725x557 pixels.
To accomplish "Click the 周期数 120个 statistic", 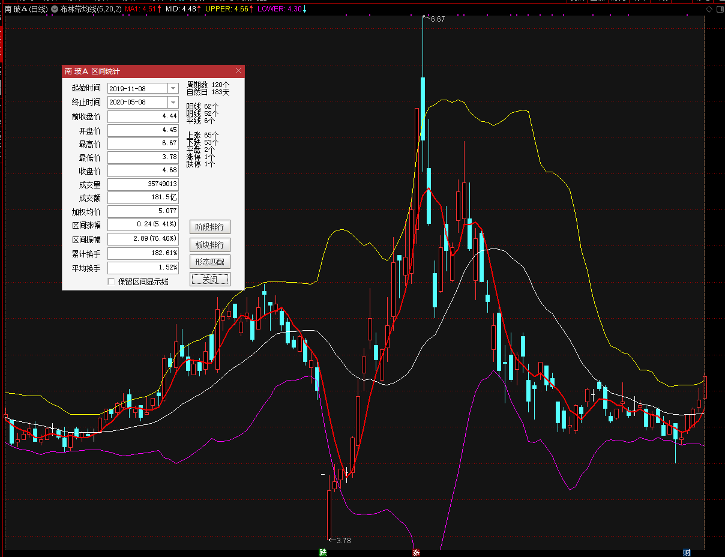I will click(208, 85).
